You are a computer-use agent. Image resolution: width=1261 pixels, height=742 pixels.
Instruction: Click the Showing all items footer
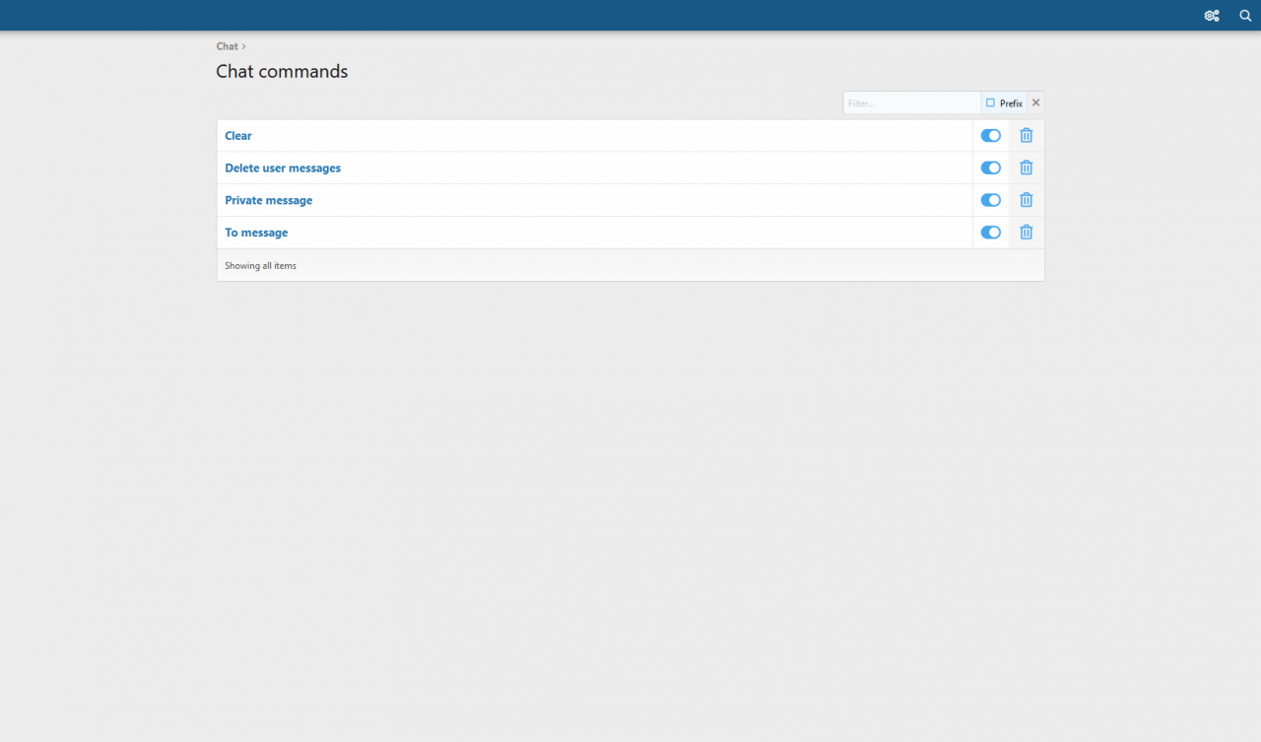click(x=260, y=266)
